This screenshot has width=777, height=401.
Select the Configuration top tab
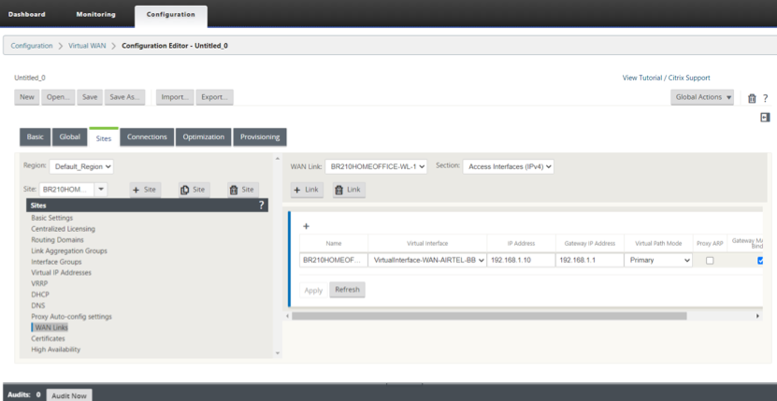[170, 15]
